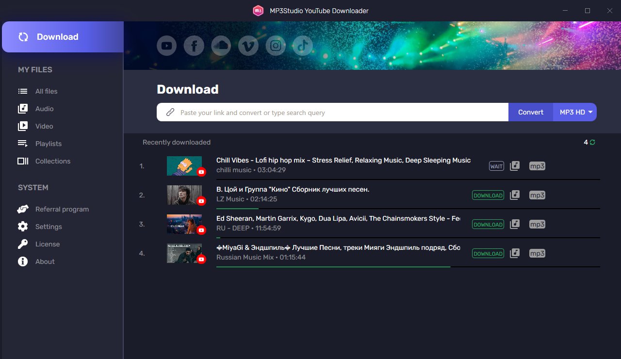The image size is (621, 359).
Task: Click DOWNLOAD status on MiyaGi row
Action: (x=488, y=253)
